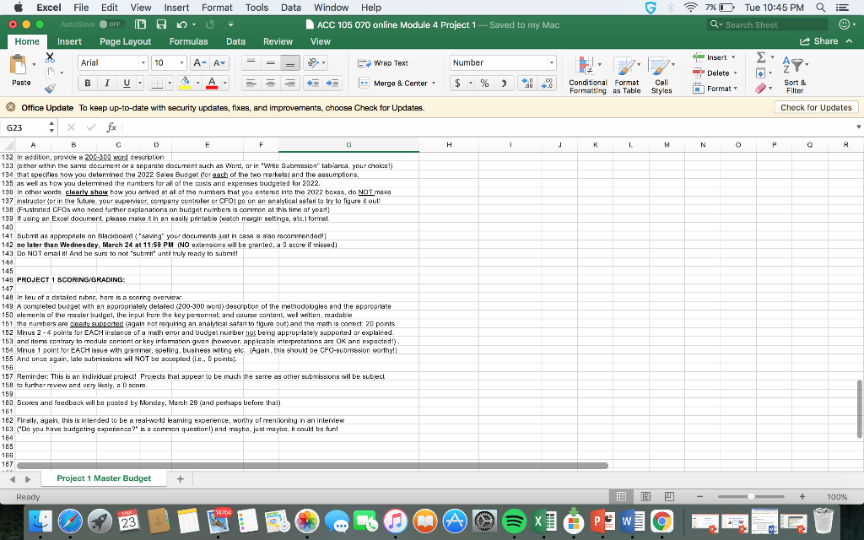The image size is (864, 540).
Task: Open the font name Arial dropdown
Action: (x=143, y=62)
